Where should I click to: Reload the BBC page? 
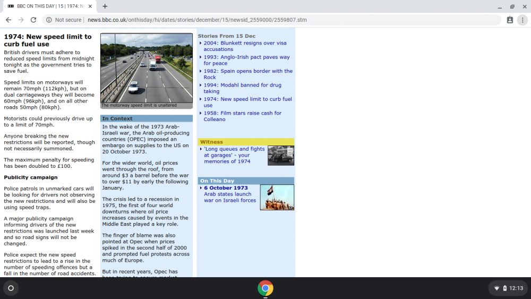pyautogui.click(x=33, y=20)
